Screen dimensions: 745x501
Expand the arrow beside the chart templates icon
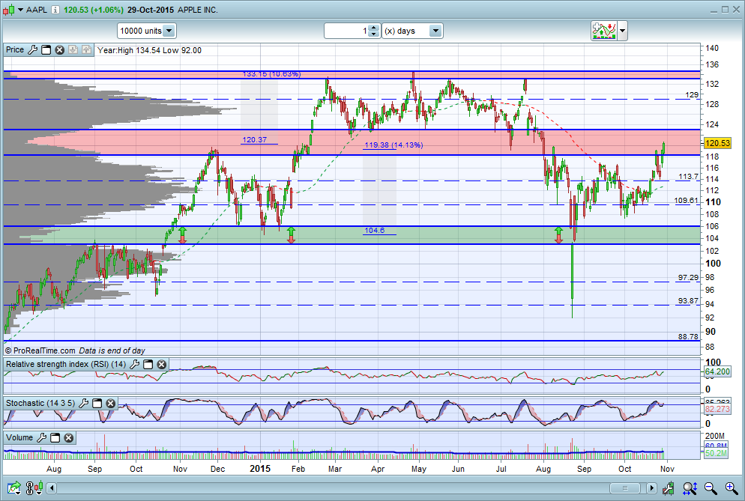pyautogui.click(x=622, y=31)
